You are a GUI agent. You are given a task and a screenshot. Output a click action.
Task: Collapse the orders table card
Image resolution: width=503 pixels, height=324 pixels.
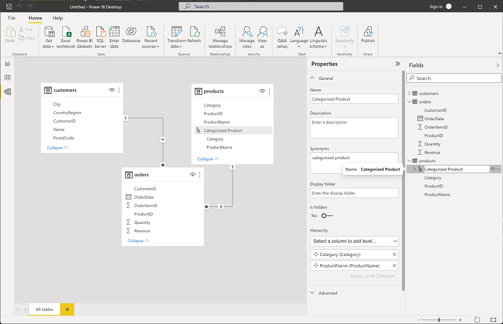[x=138, y=240]
